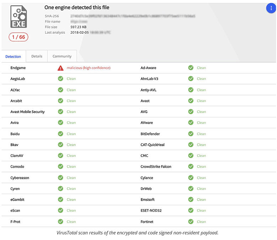Click the red warning icon beside Endgame
Viewport: 277px width, 240px height.
[61, 68]
